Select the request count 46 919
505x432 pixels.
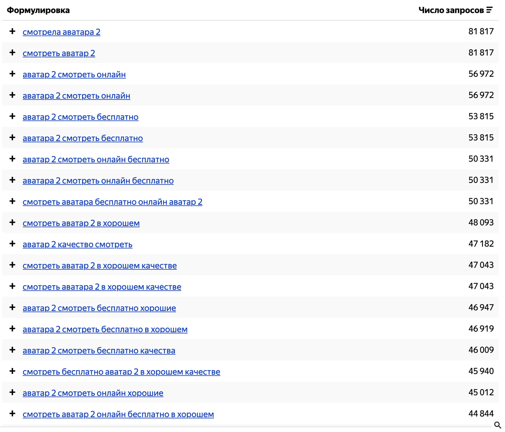click(481, 328)
